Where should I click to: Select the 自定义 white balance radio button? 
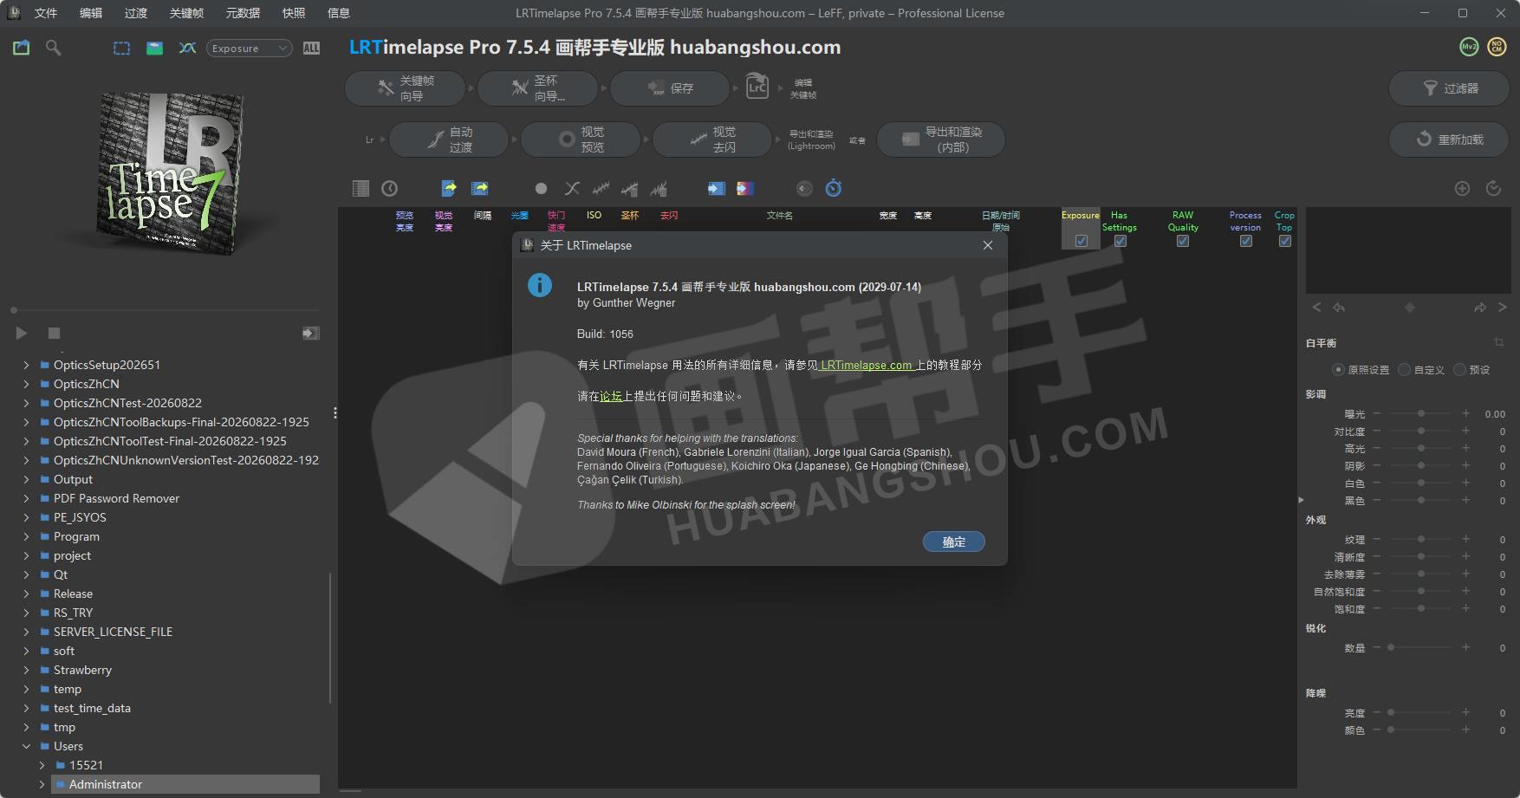[1405, 370]
